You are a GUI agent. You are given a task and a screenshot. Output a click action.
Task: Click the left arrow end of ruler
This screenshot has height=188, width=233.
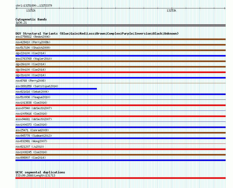16,8
